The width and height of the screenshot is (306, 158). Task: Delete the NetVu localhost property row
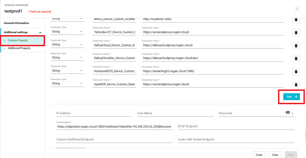tap(296, 20)
